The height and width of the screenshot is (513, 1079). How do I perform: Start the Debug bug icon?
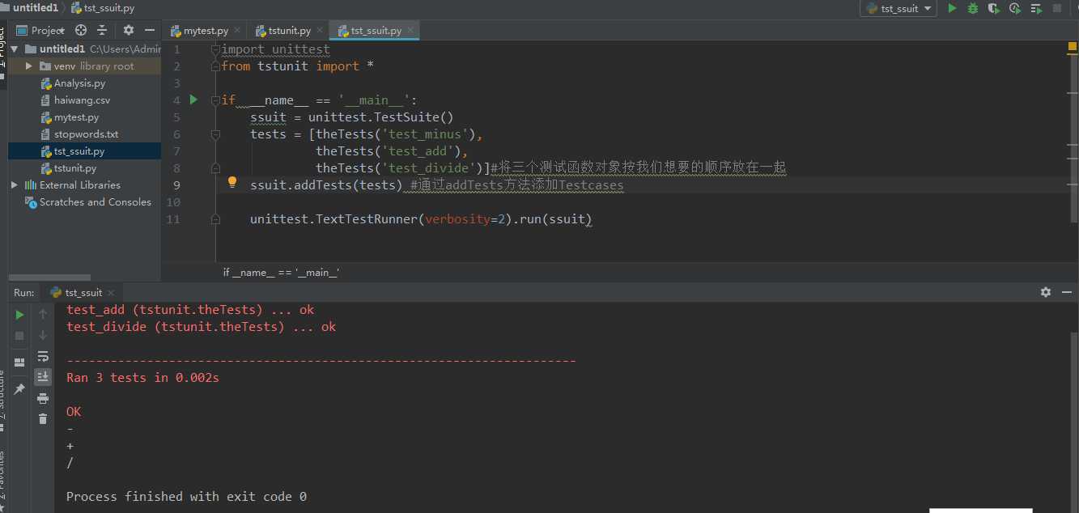click(x=973, y=8)
